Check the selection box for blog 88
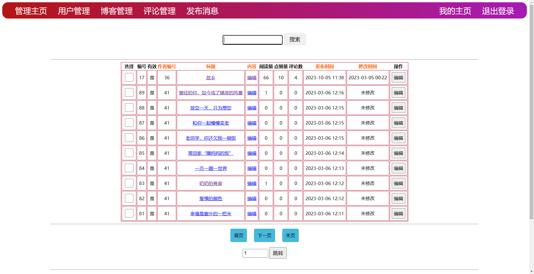The image size is (534, 274). coord(129,107)
